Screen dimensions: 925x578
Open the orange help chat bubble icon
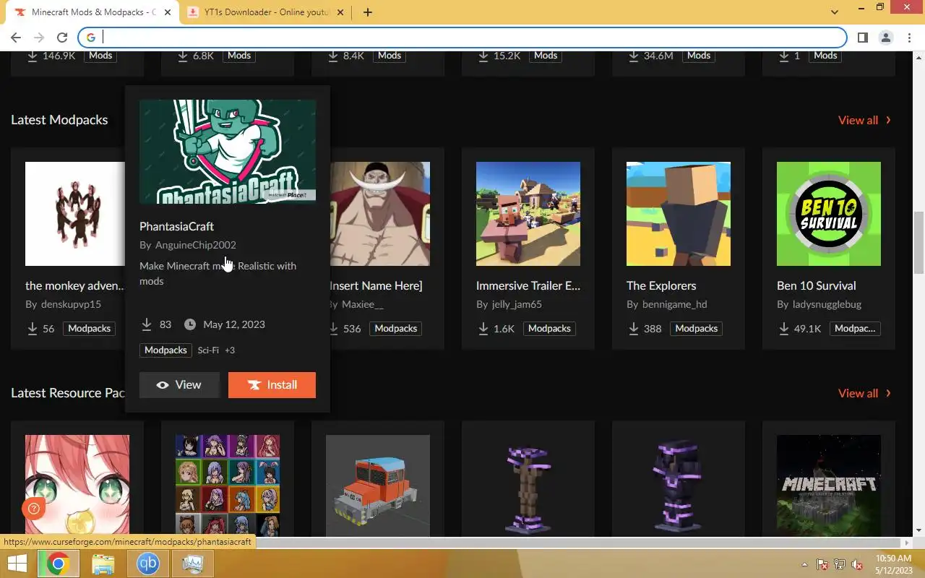coord(33,509)
